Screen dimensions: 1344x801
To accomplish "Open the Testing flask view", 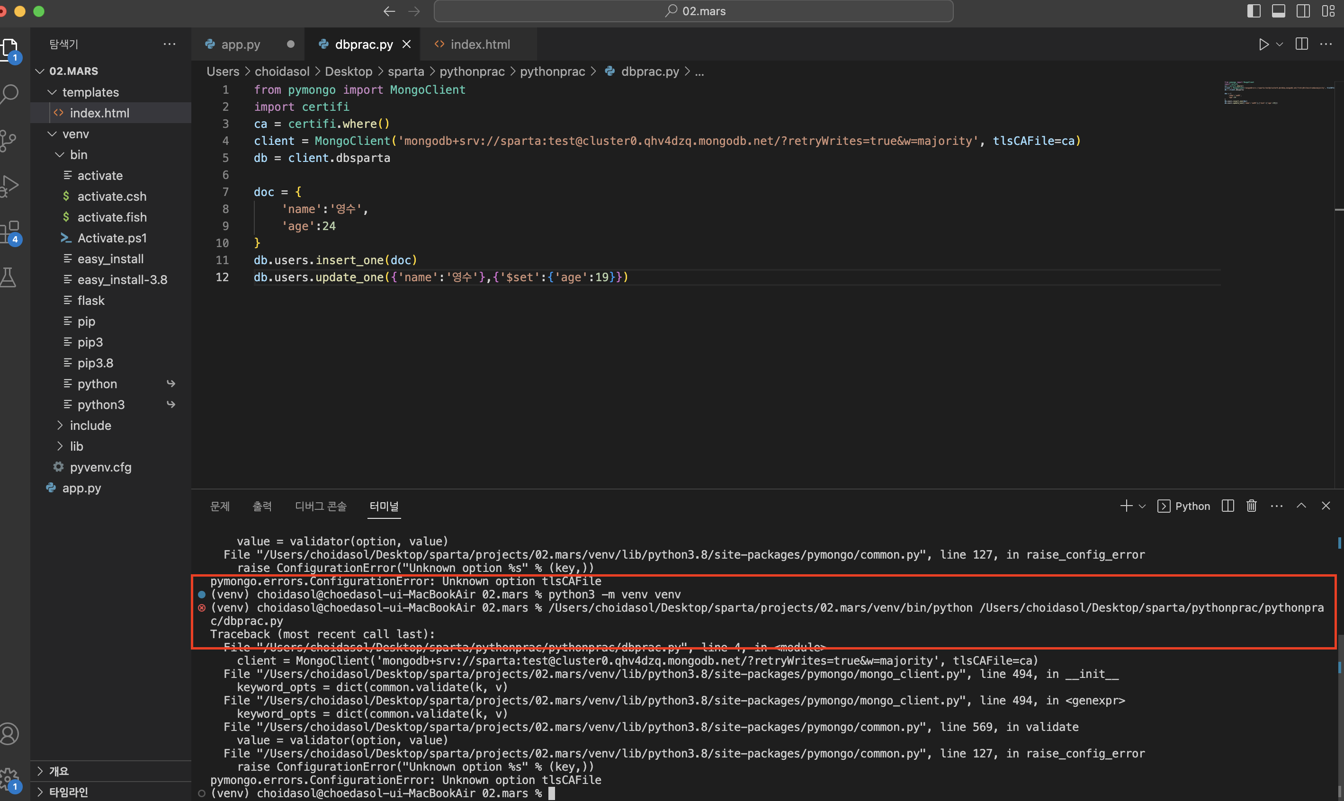I will (9, 277).
